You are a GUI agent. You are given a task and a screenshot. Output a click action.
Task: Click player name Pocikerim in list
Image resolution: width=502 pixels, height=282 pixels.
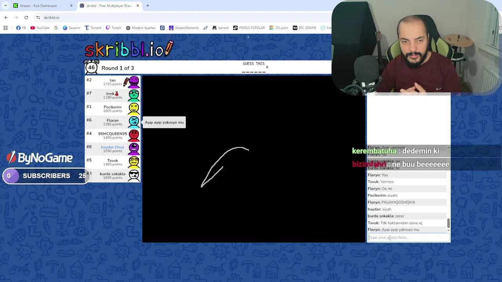pos(113,107)
